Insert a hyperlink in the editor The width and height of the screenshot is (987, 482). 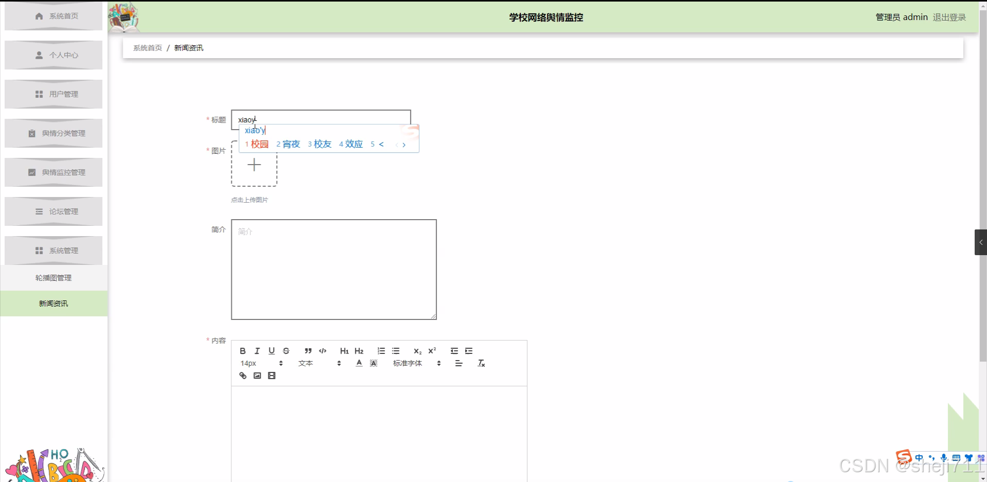click(x=243, y=376)
